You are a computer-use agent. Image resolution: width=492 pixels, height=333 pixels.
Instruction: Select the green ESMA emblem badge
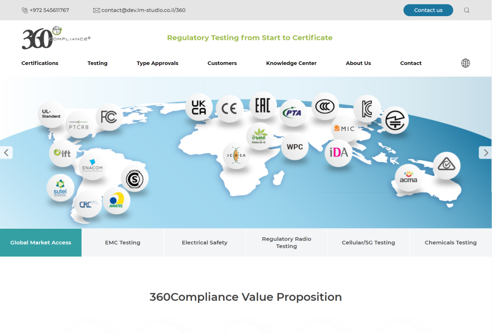tap(259, 137)
